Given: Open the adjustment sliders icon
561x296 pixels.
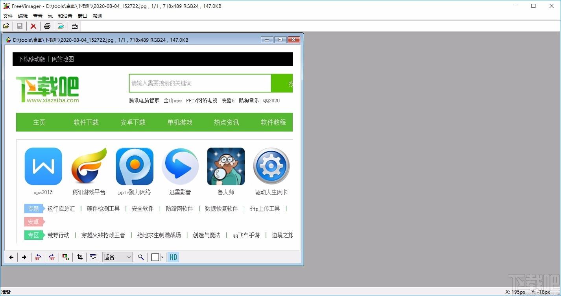Looking at the screenshot, I should pyautogui.click(x=93, y=257).
